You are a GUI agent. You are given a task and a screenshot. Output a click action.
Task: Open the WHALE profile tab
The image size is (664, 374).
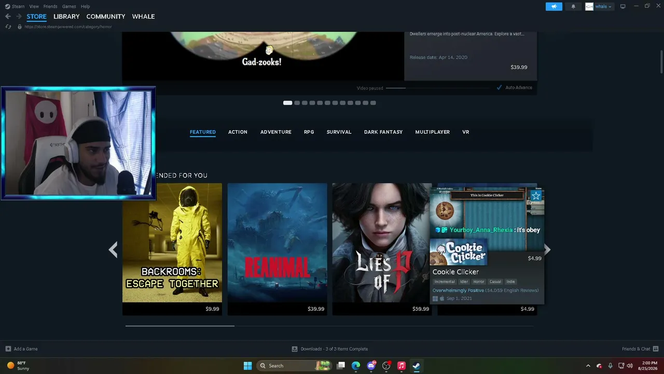pyautogui.click(x=143, y=17)
